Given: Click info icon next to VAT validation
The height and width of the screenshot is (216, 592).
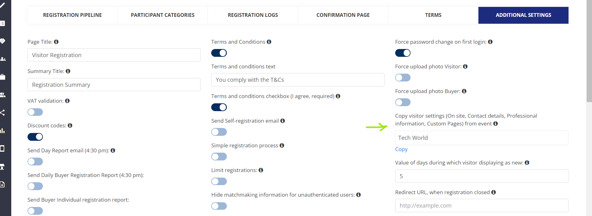Looking at the screenshot, I should (67, 101).
